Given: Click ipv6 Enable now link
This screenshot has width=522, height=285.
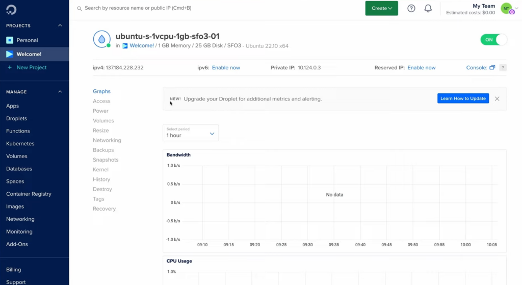Looking at the screenshot, I should click(226, 68).
